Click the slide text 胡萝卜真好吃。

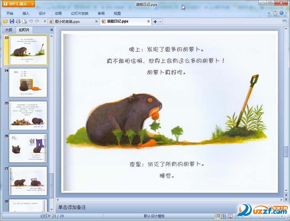[x=166, y=72]
